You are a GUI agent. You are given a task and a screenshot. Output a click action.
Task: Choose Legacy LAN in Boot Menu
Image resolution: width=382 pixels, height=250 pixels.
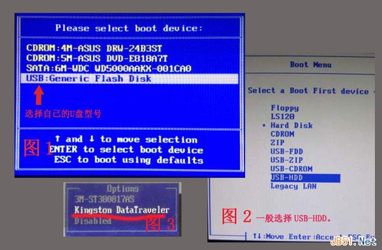[x=294, y=186]
